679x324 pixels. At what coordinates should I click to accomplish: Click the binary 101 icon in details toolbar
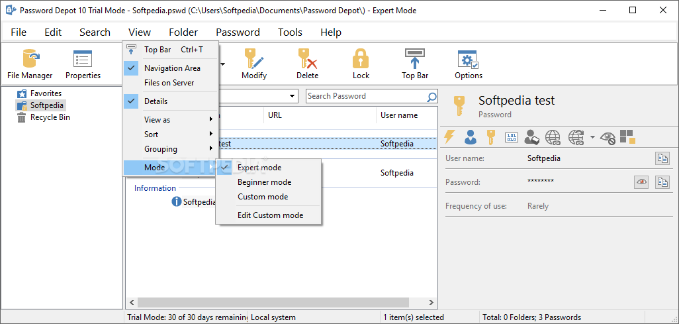point(512,138)
